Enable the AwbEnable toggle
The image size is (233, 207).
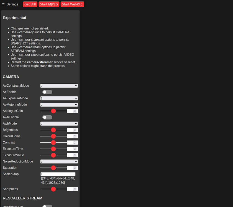click(47, 117)
